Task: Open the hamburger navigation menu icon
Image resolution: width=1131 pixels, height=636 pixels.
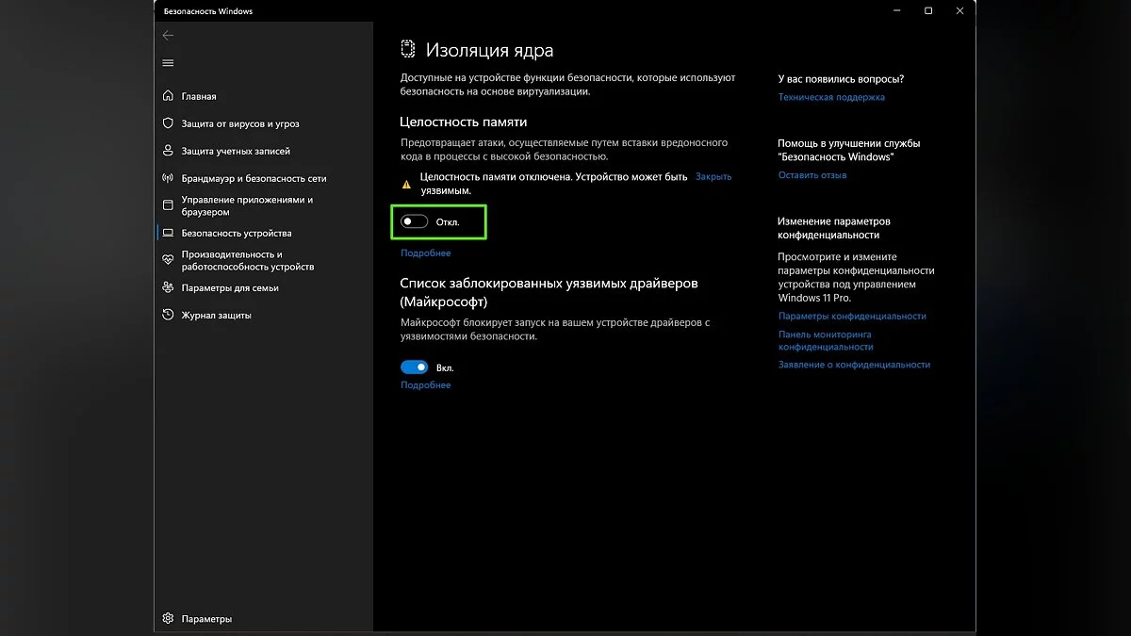Action: coord(168,63)
